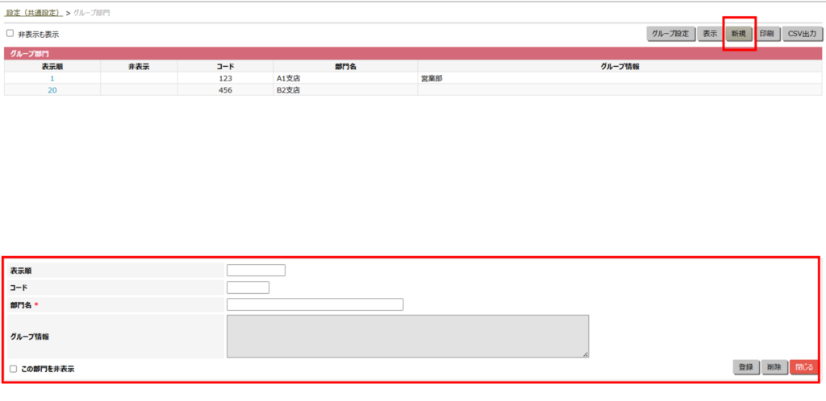Click the 削除 delete button

[x=774, y=367]
